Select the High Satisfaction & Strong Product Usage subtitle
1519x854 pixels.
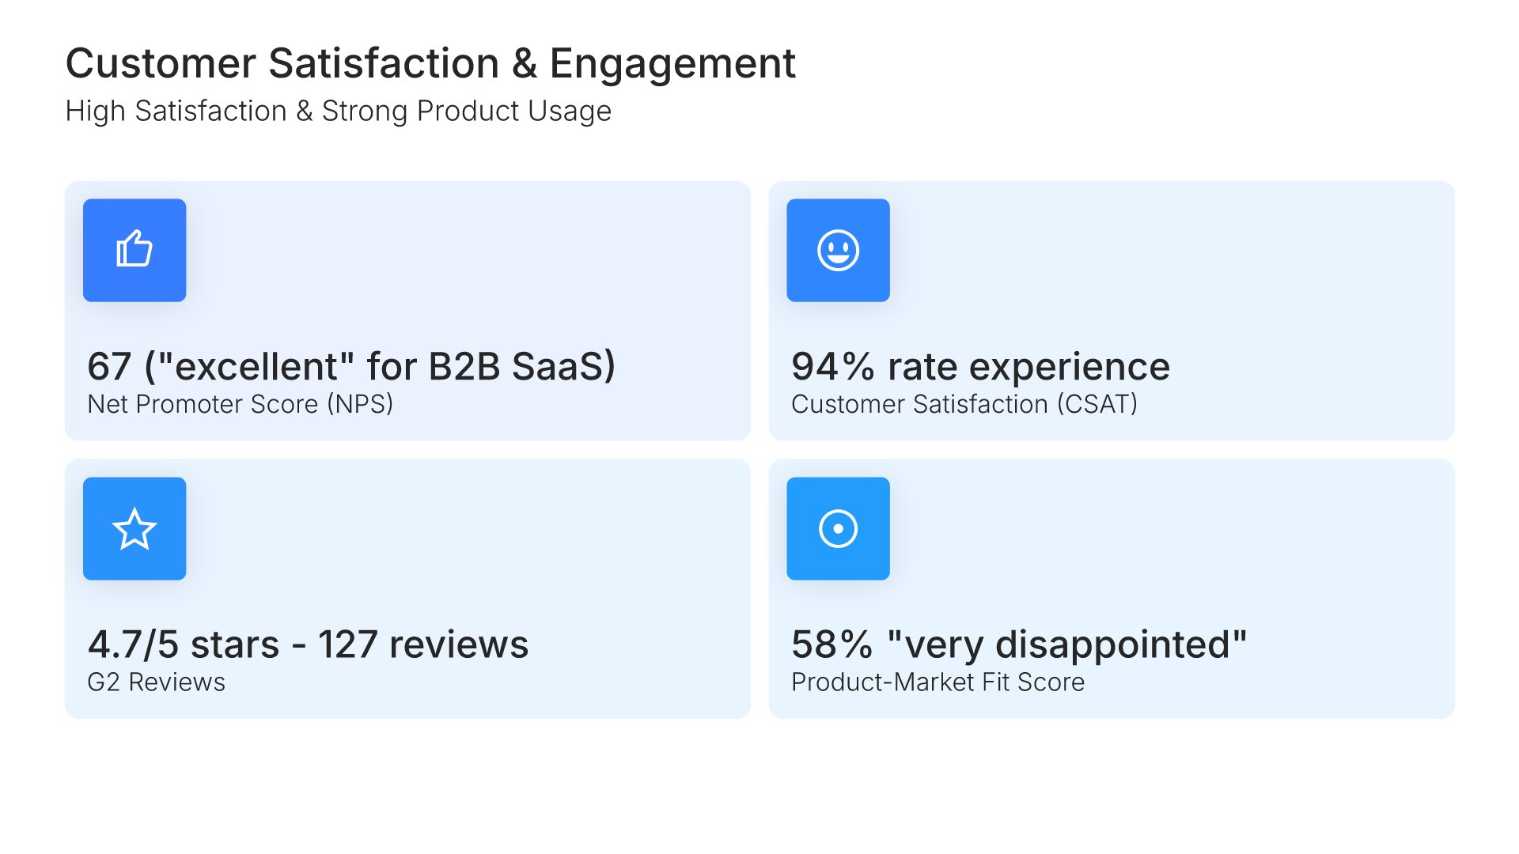(x=338, y=111)
